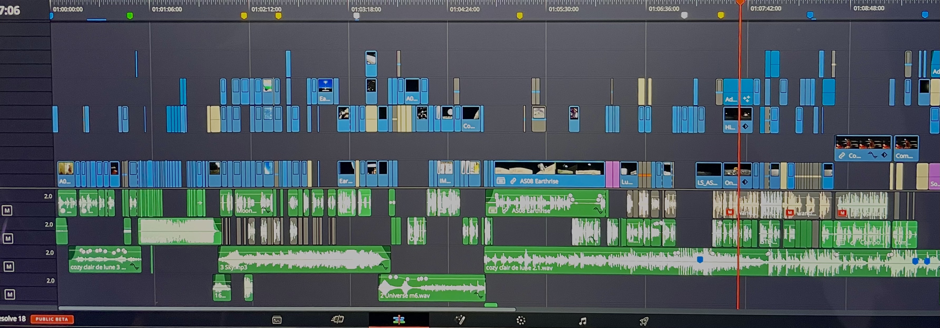Image resolution: width=940 pixels, height=328 pixels.
Task: Select leftmost blue keyframe on cozy clair de lune 2.1.wav
Action: pyautogui.click(x=700, y=260)
